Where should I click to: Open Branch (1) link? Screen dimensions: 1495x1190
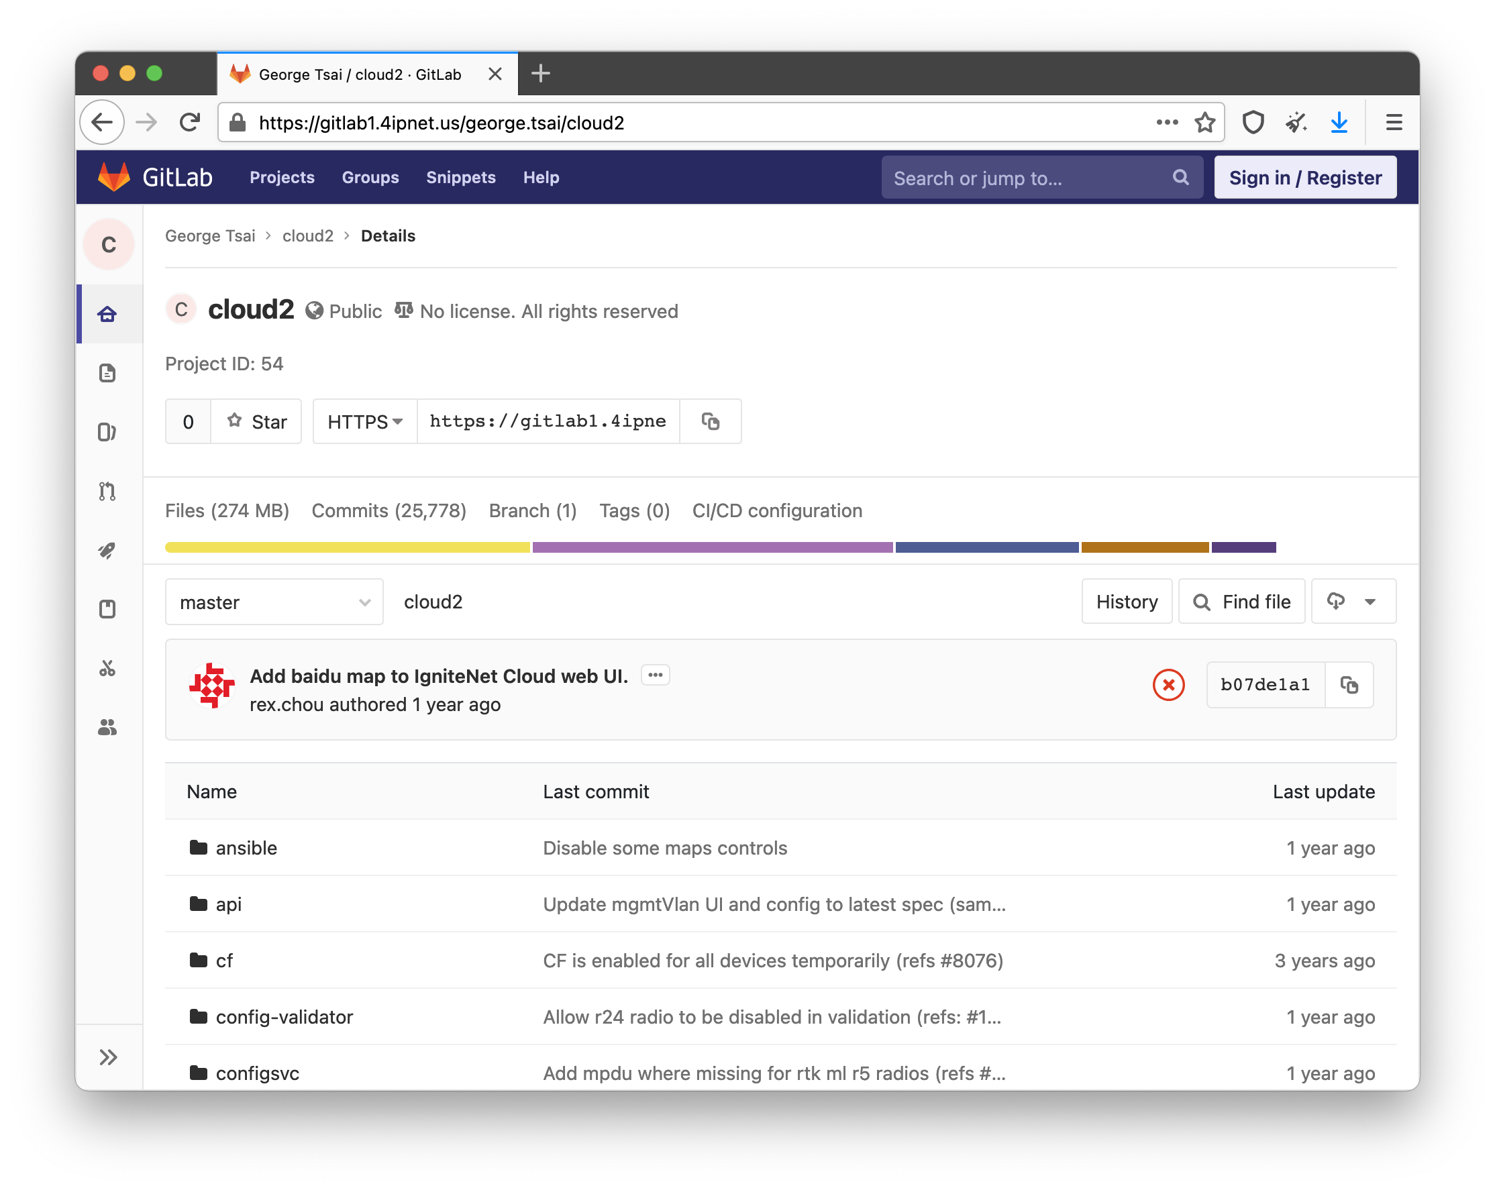coord(533,510)
